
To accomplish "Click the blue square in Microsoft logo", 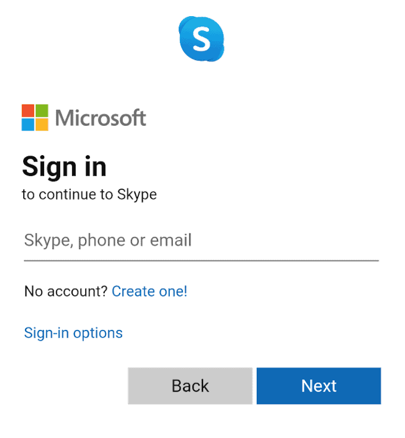I will 29,124.
